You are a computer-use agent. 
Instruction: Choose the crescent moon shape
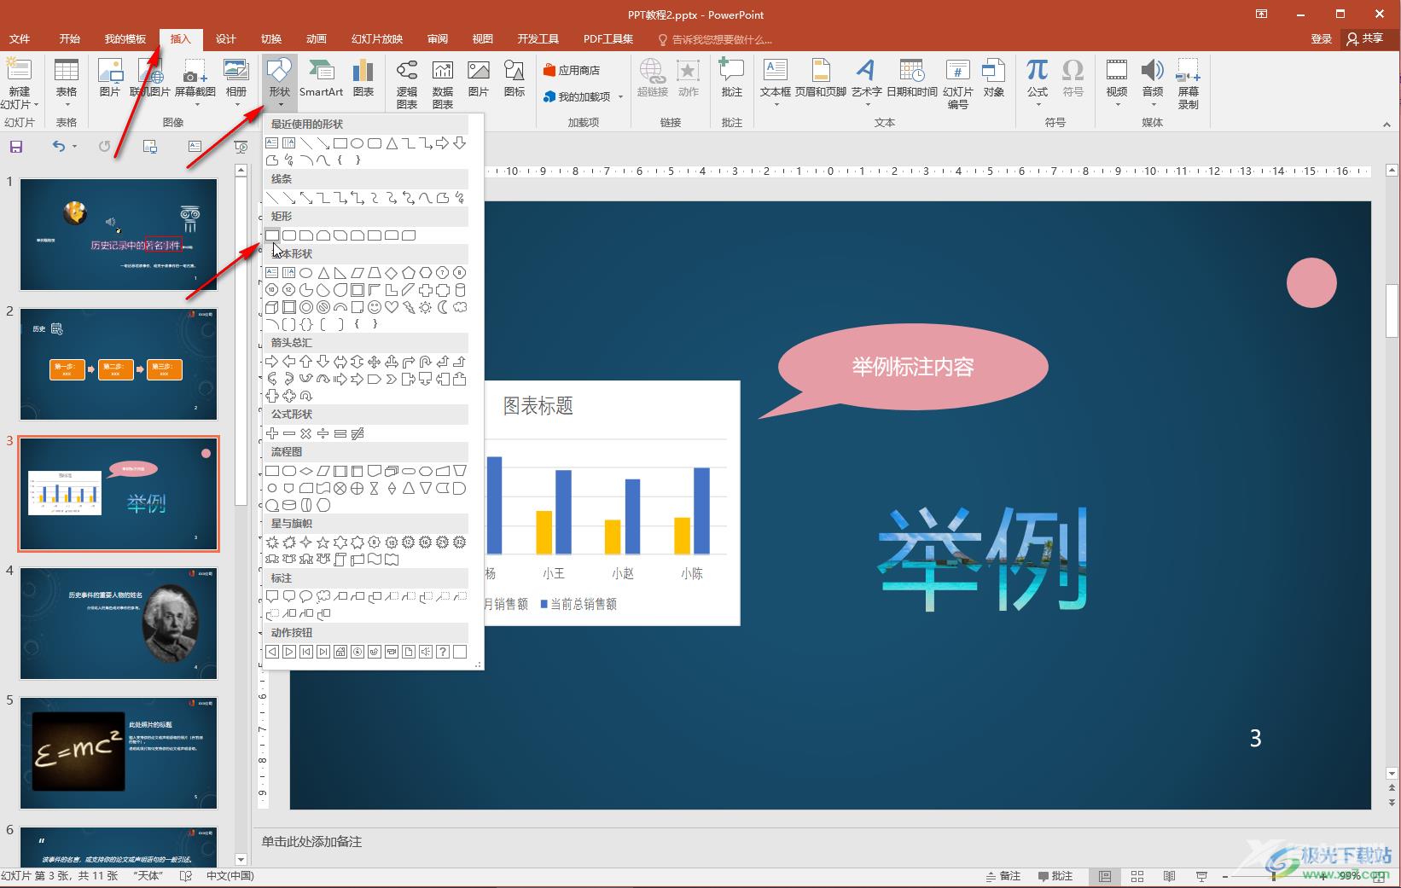[x=443, y=307]
